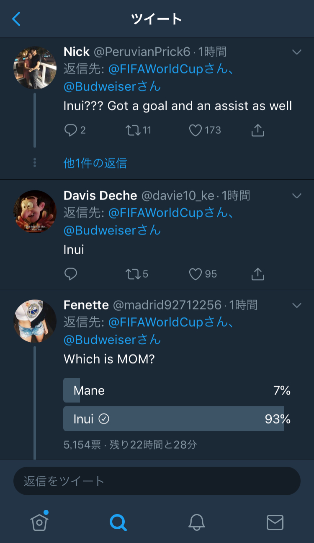Select the Inui poll option

click(x=174, y=418)
